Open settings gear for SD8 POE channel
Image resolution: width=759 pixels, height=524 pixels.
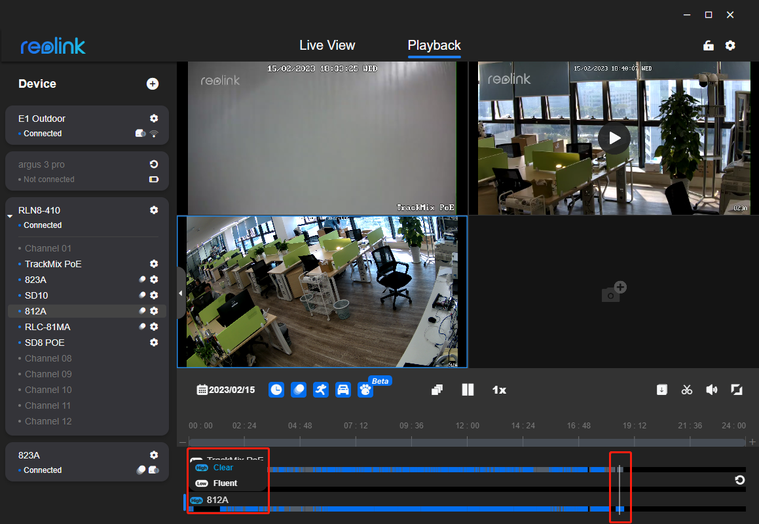[x=154, y=343]
